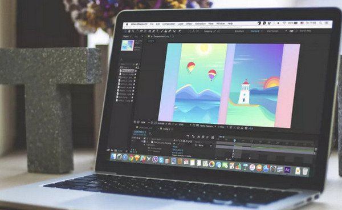This screenshot has height=210, width=342.
Task: Select the Puppet Pin tool
Action: [180, 31]
